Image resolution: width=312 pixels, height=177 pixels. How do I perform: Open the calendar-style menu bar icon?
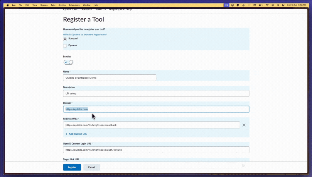[254, 5]
